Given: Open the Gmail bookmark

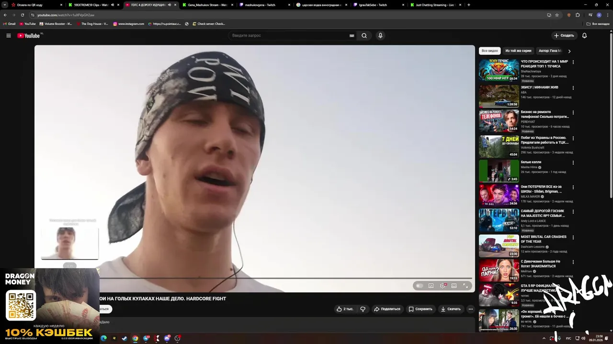Looking at the screenshot, I should click(9, 23).
